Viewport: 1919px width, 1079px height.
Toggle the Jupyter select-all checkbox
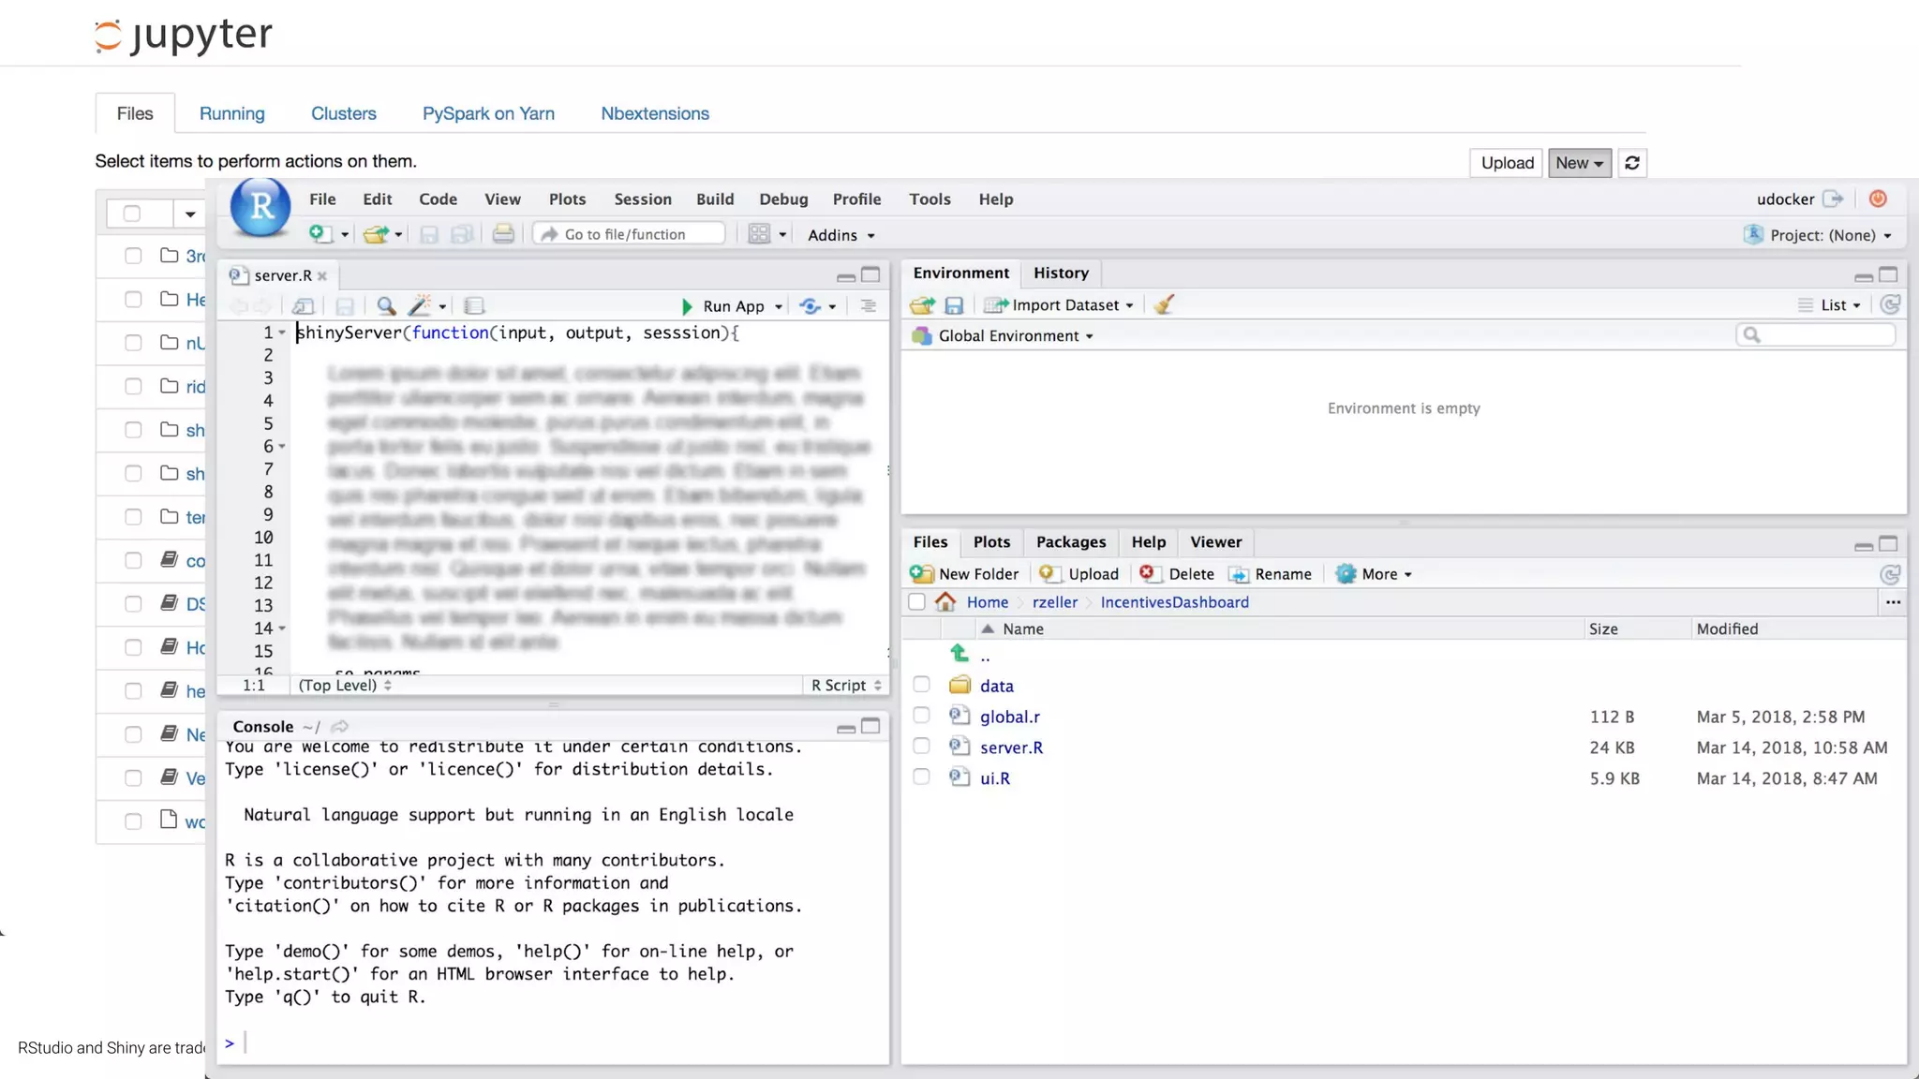[132, 214]
